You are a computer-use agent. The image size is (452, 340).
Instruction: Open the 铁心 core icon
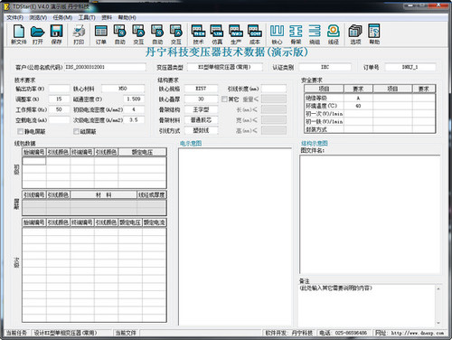(x=277, y=34)
